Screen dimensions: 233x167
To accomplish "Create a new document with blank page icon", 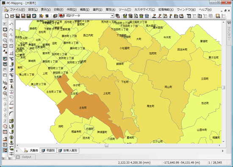I will [x=7, y=16].
